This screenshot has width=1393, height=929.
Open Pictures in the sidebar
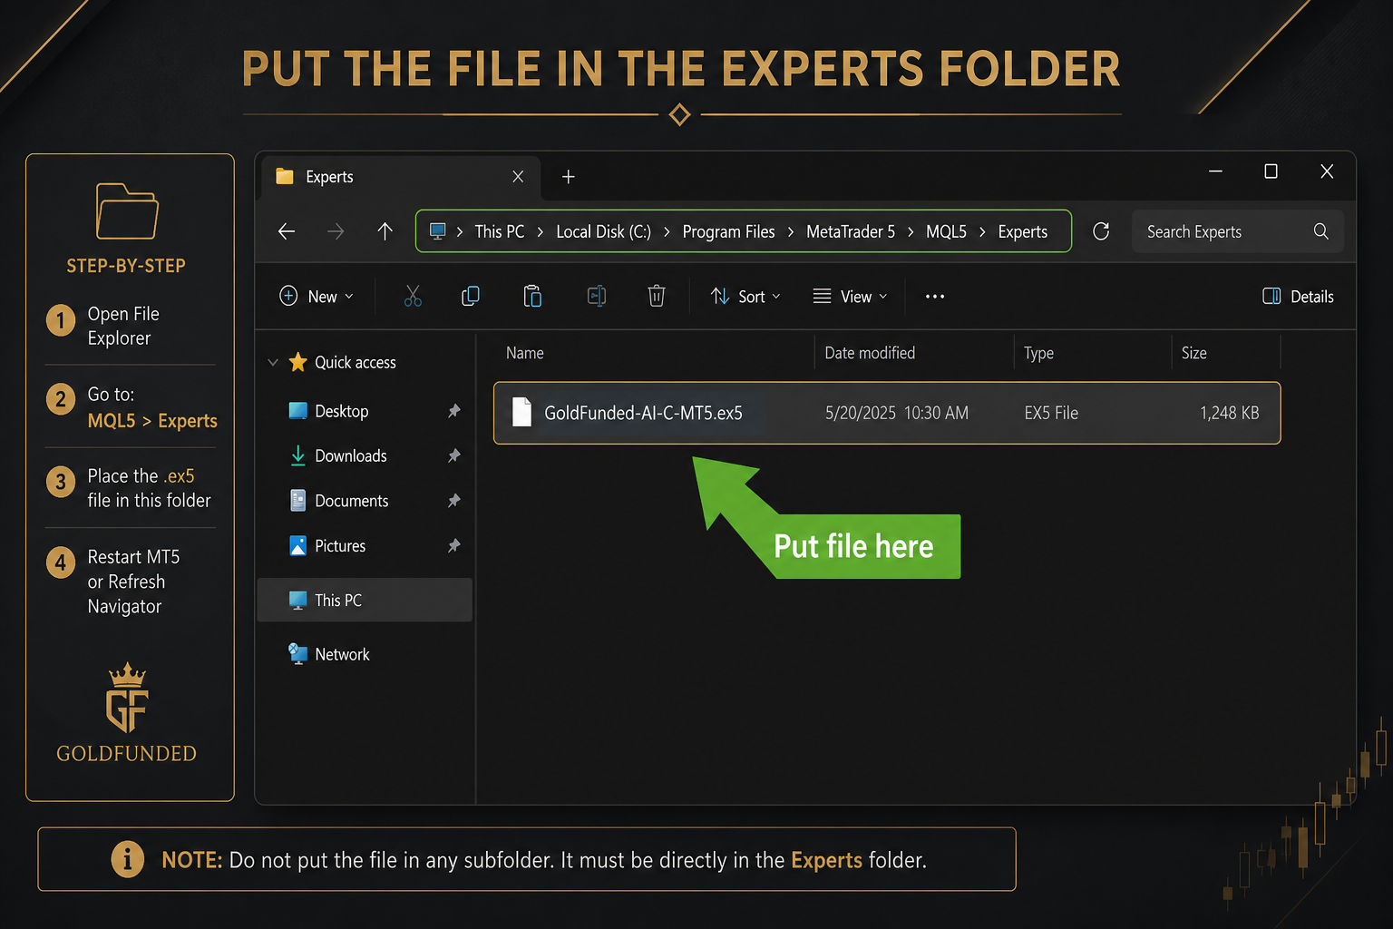[x=340, y=546]
